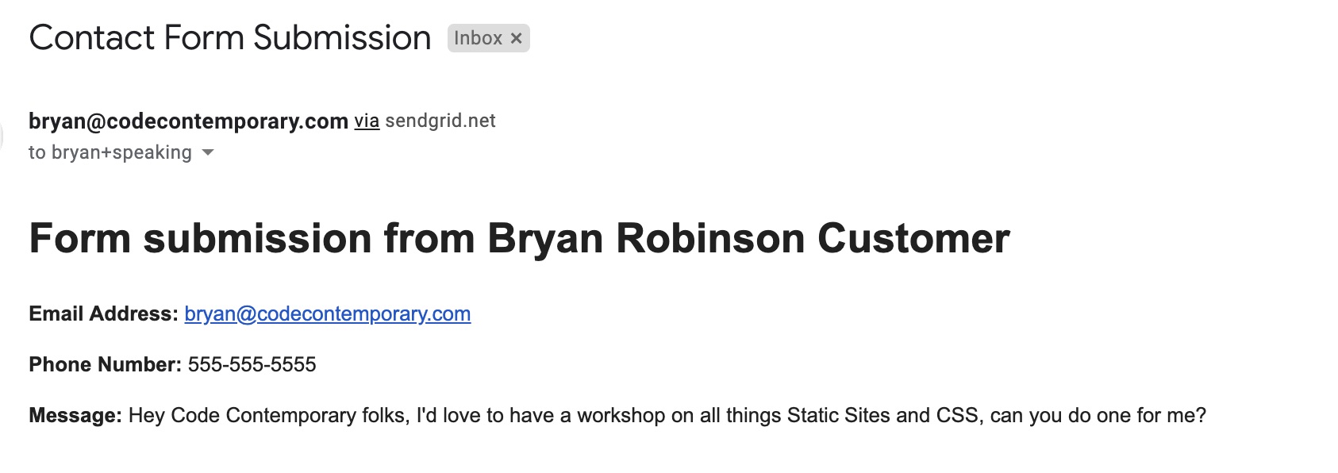Image resolution: width=1338 pixels, height=473 pixels.
Task: Click the 'to bryan+speaking' recipient line
Action: pyautogui.click(x=110, y=152)
